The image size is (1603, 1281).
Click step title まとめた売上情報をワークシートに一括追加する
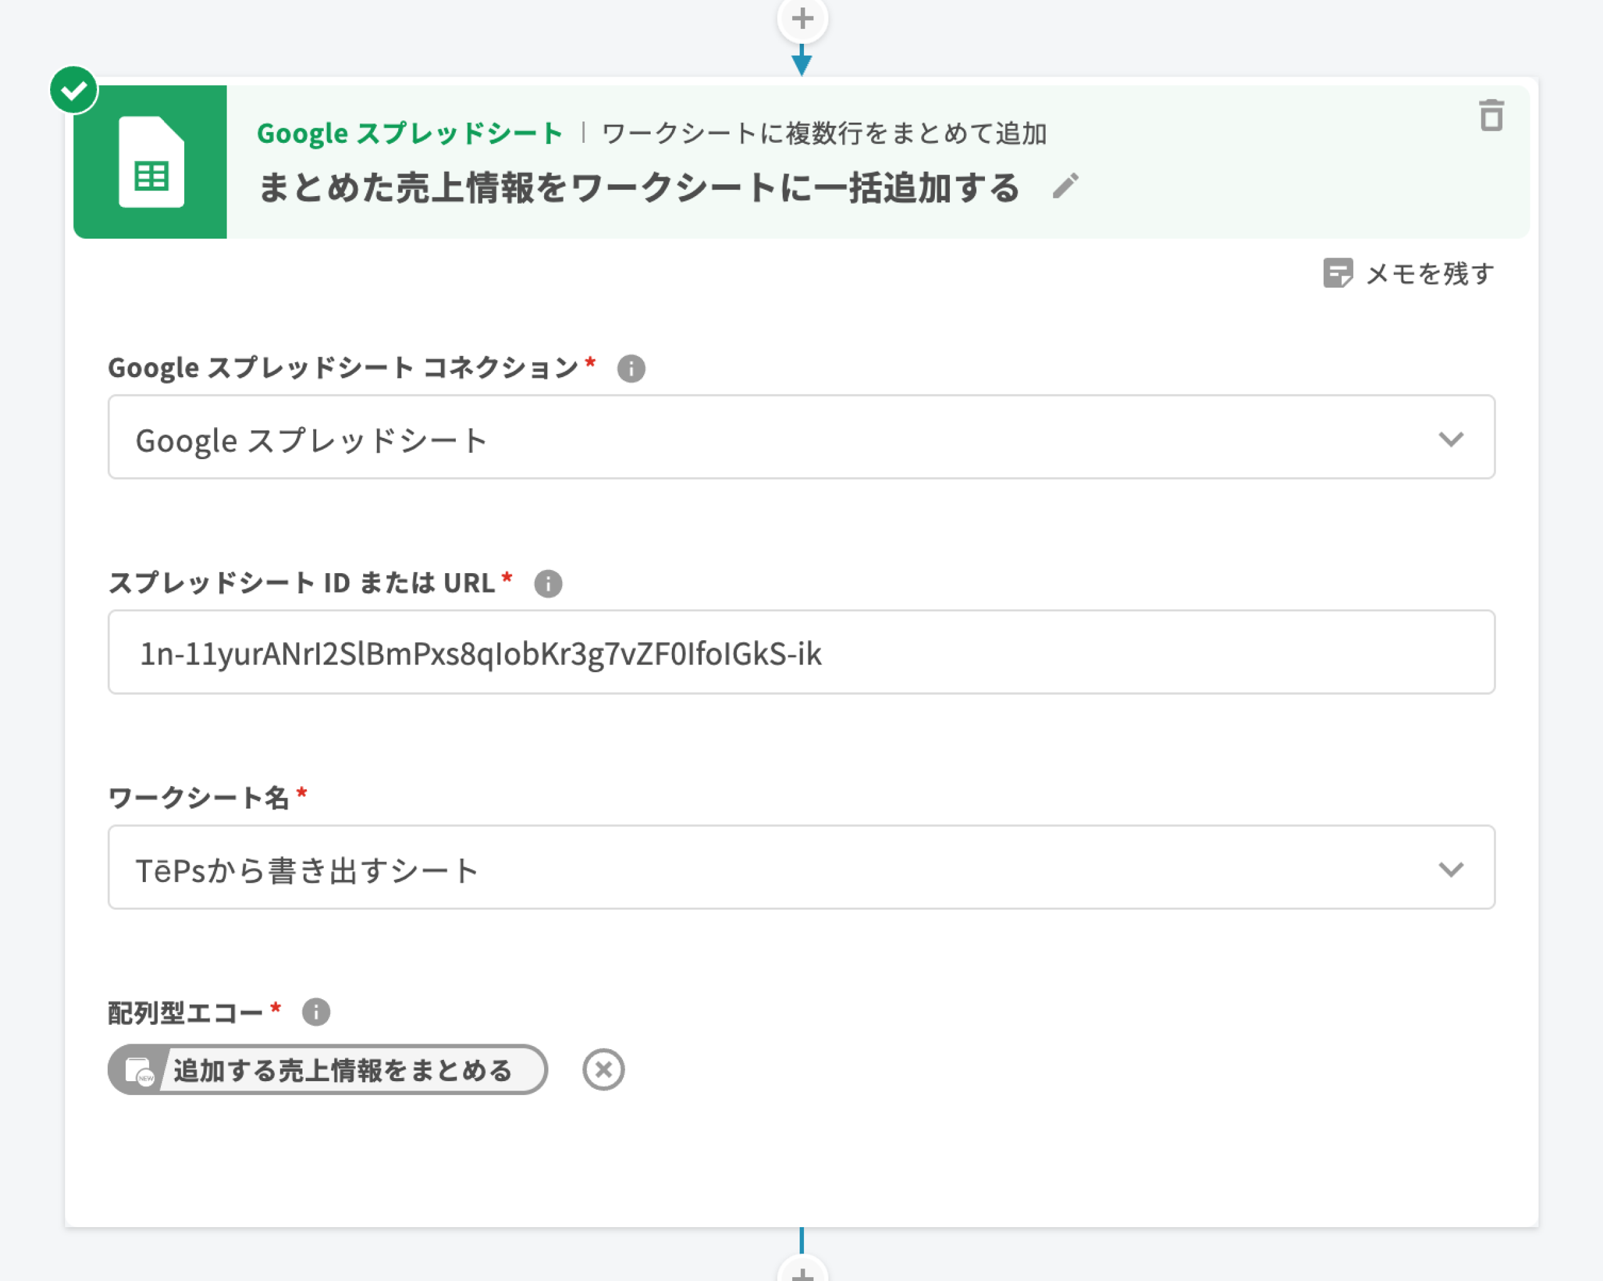point(638,187)
